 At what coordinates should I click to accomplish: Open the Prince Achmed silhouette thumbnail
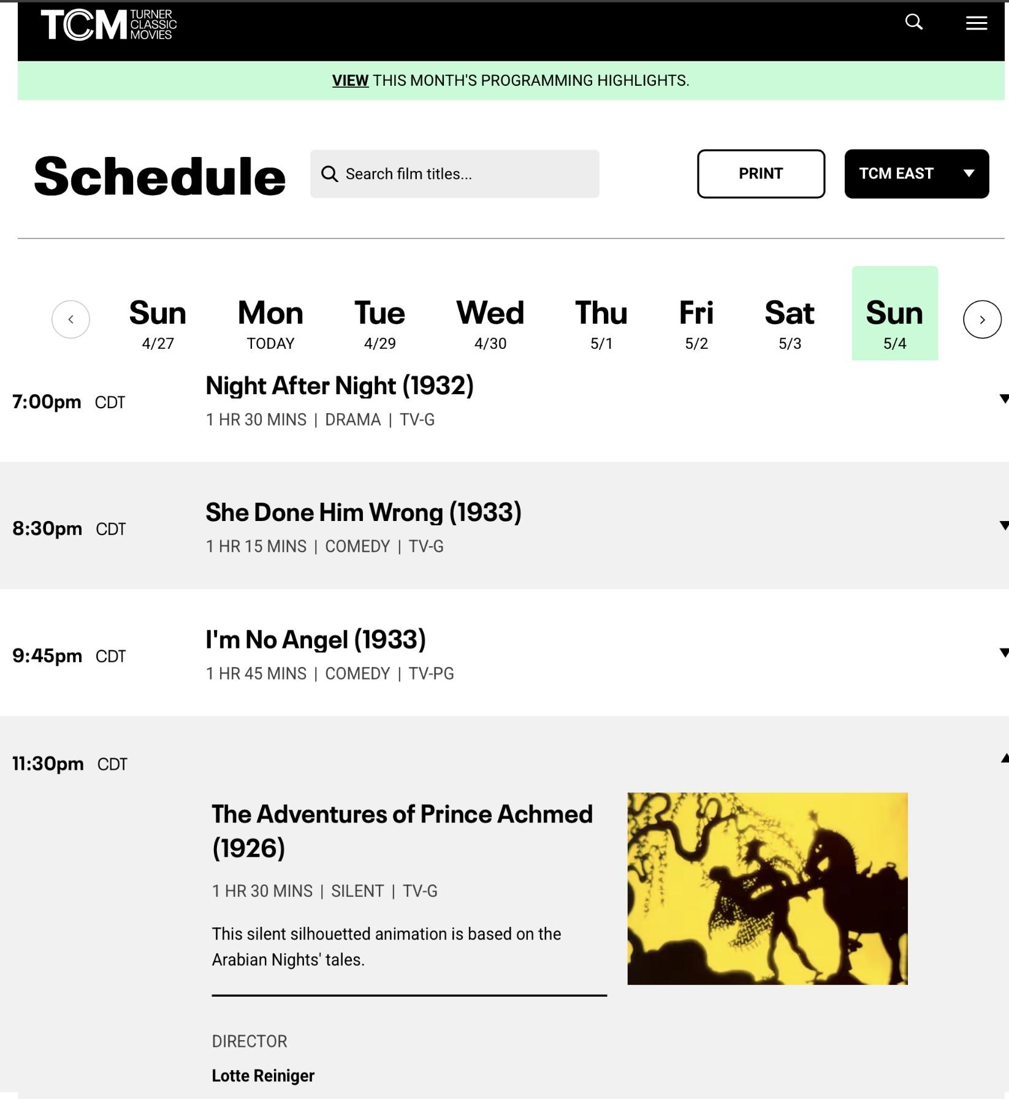[x=767, y=888]
